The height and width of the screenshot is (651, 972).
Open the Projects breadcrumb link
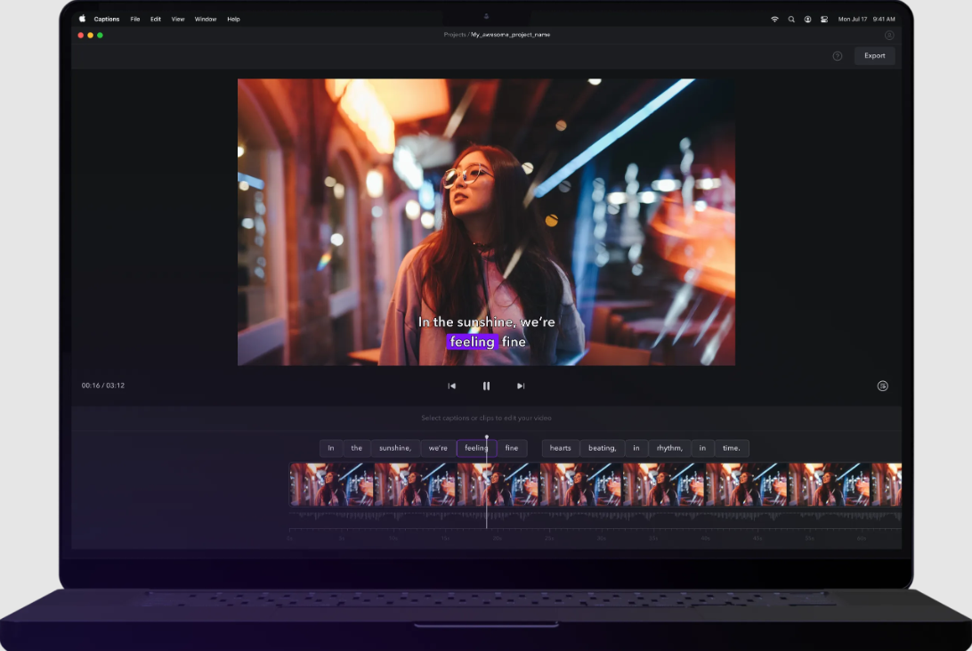pos(454,34)
